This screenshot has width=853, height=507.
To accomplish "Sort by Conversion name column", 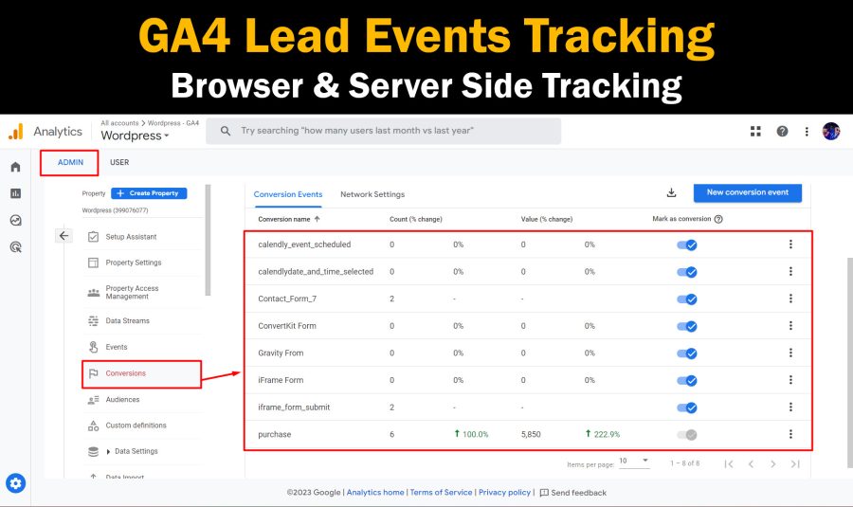I will pyautogui.click(x=289, y=219).
